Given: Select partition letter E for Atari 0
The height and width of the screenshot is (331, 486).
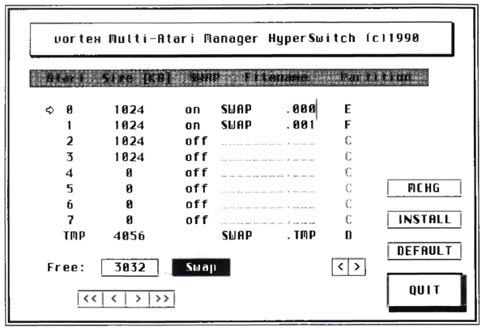Looking at the screenshot, I should (x=347, y=108).
